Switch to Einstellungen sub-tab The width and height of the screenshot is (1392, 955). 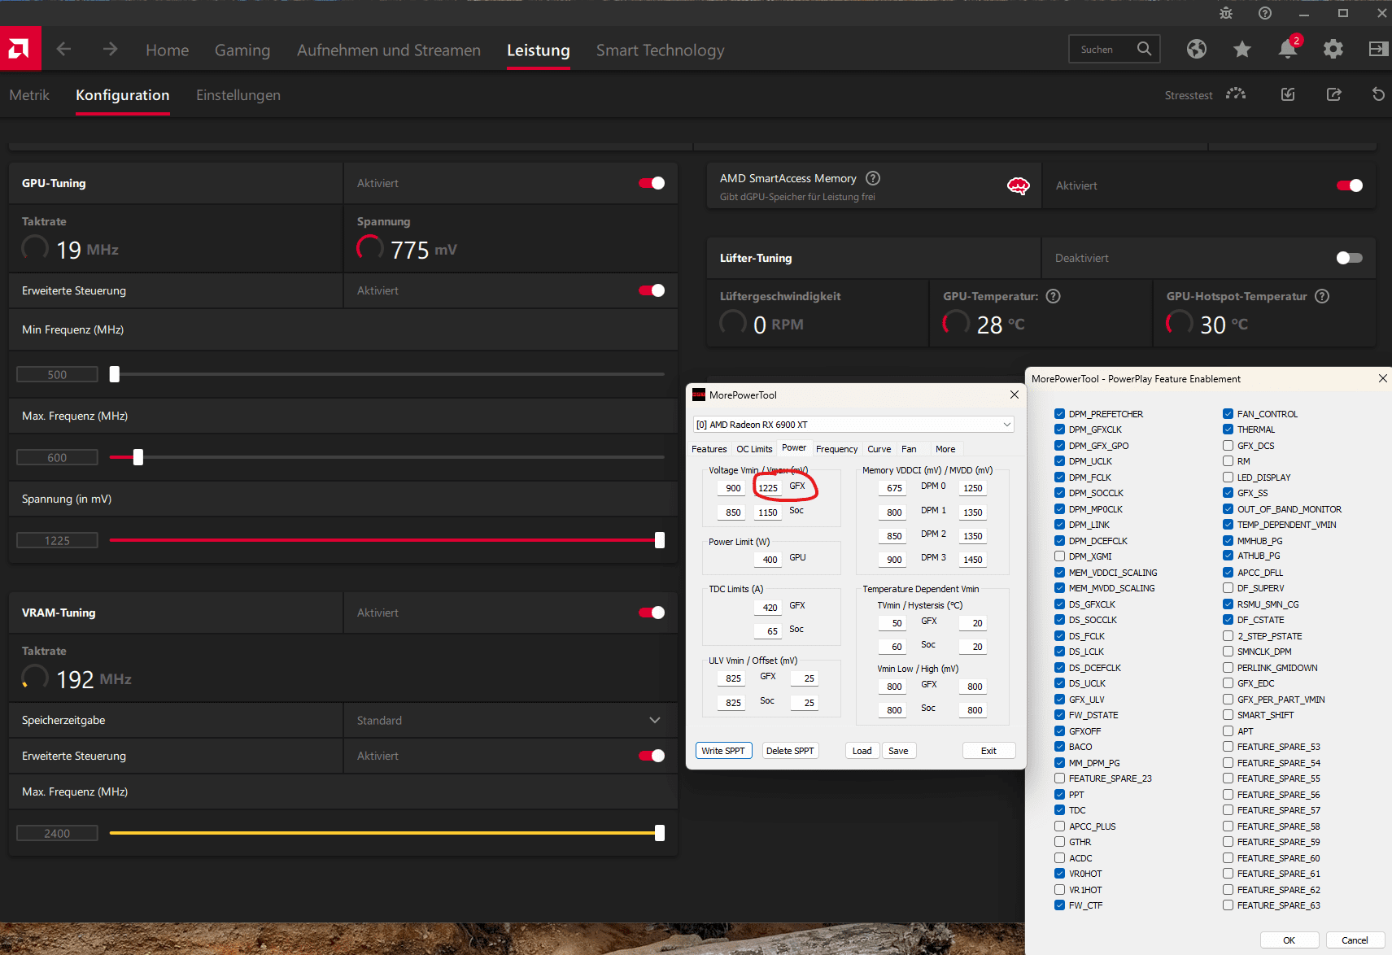238,95
